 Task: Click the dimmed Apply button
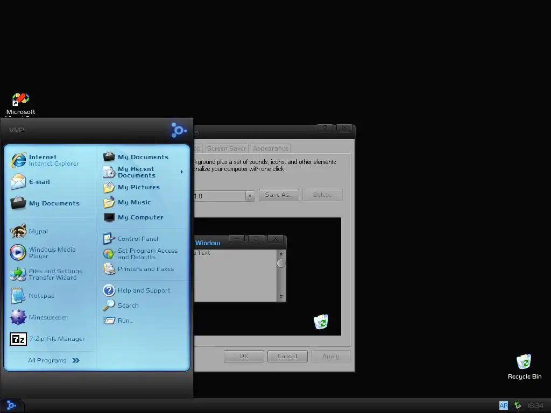tap(331, 356)
